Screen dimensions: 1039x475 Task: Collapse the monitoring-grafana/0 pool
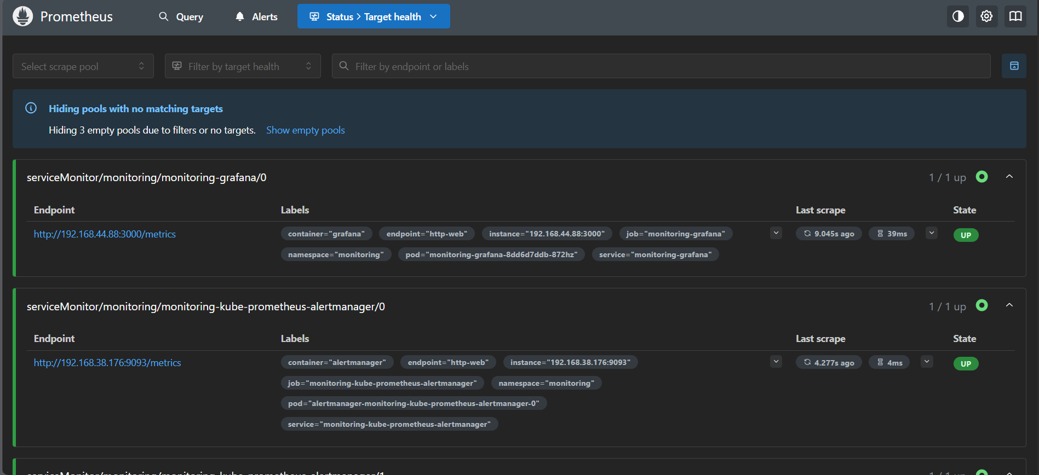coord(1009,177)
